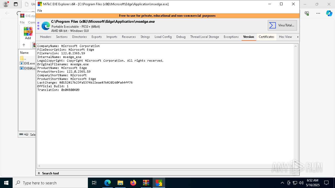This screenshot has width=335, height=188.
Task: Open the Strings tab
Action: click(x=145, y=37)
